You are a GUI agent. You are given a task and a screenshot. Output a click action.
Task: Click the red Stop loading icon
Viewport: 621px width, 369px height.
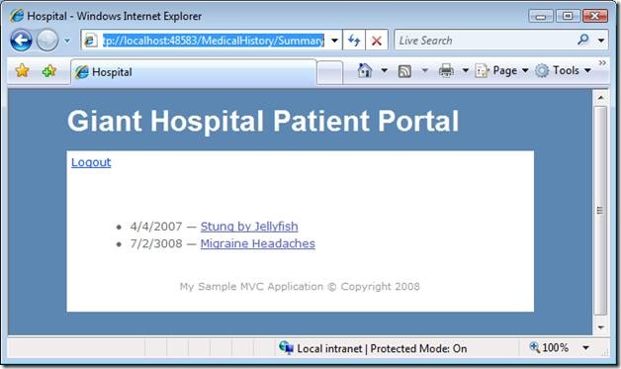point(376,40)
